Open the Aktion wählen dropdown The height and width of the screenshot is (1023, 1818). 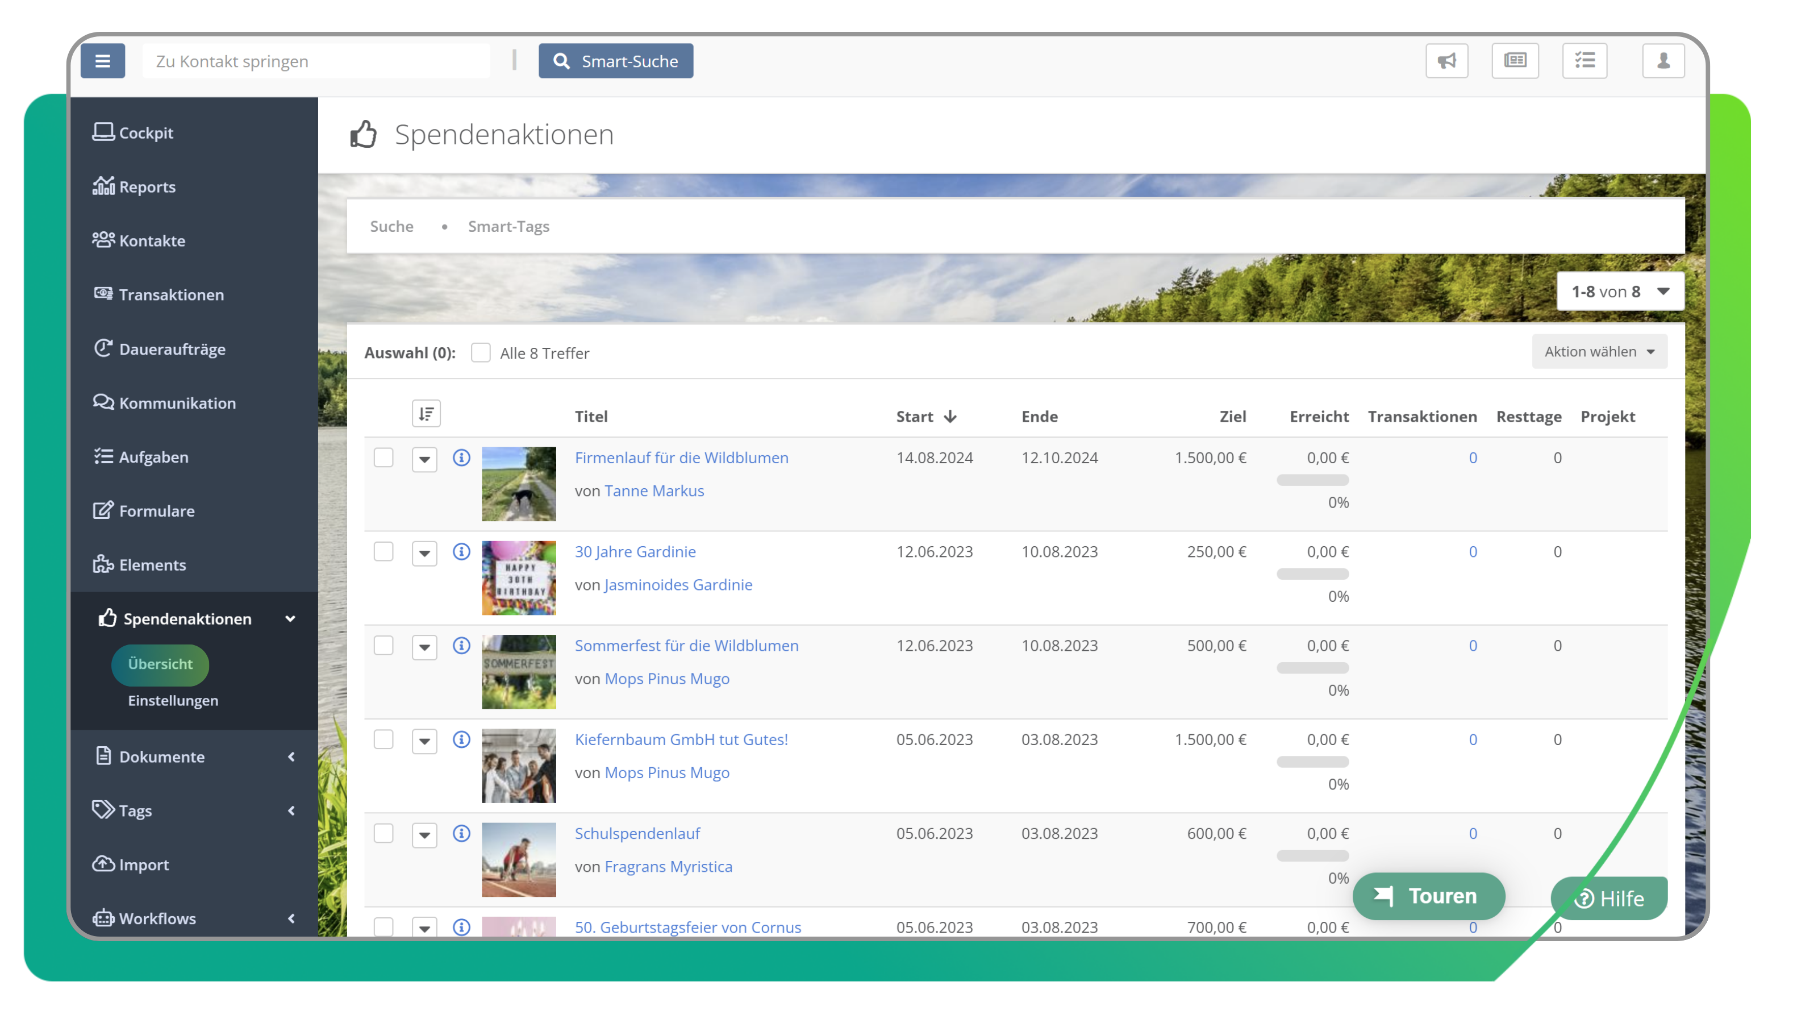[1599, 352]
